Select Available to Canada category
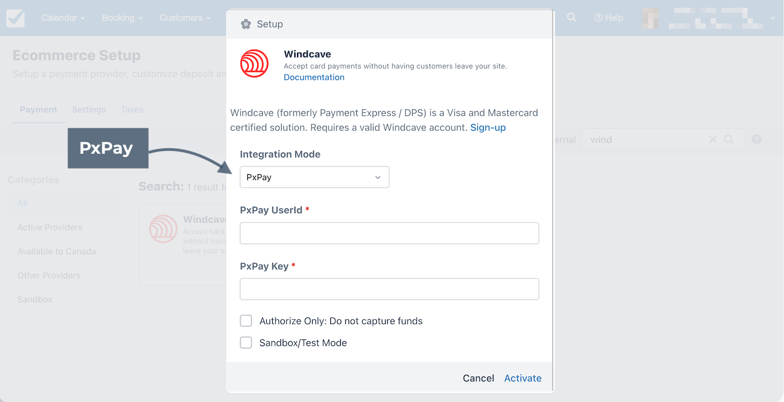Viewport: 784px width, 402px height. coord(56,251)
